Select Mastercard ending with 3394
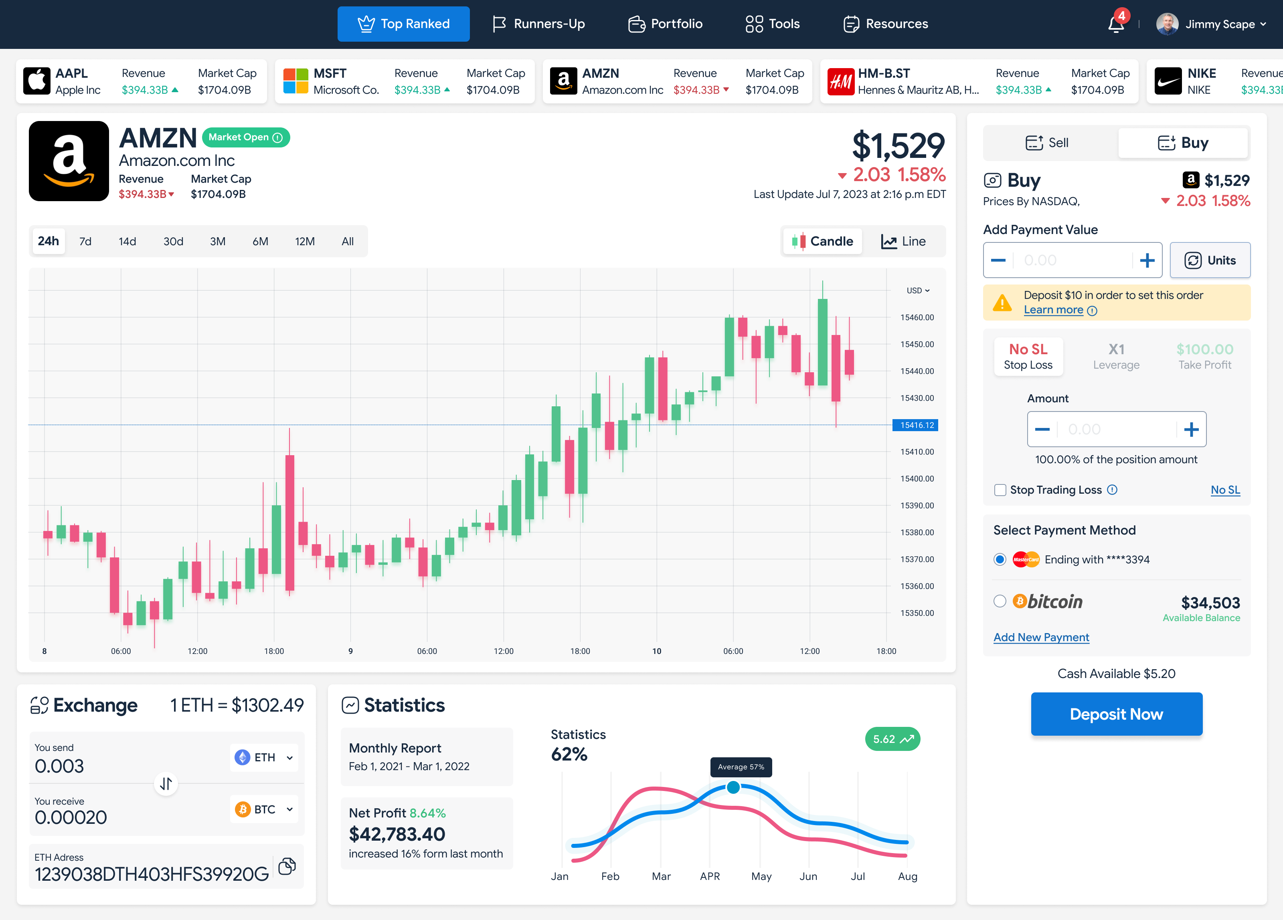The width and height of the screenshot is (1283, 920). (1000, 559)
